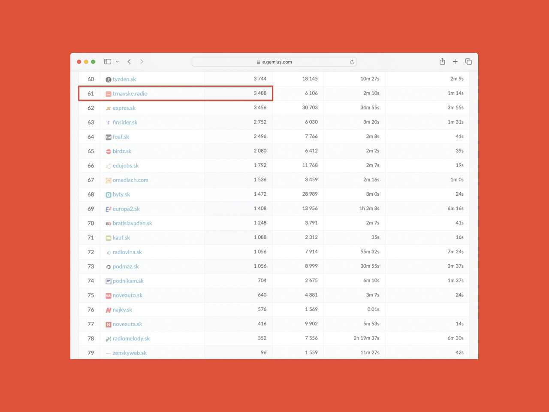Open the radiomelody.sk link
549x412 pixels.
click(x=131, y=339)
